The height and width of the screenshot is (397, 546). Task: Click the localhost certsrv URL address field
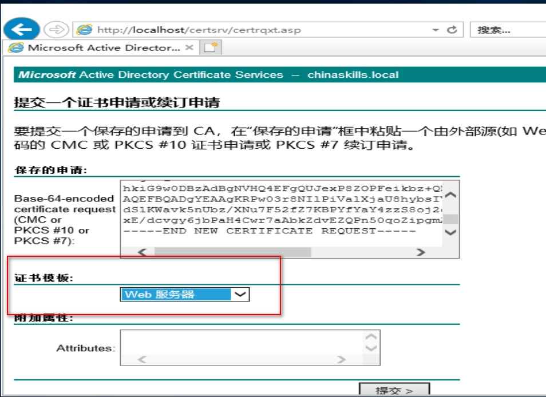click(258, 30)
